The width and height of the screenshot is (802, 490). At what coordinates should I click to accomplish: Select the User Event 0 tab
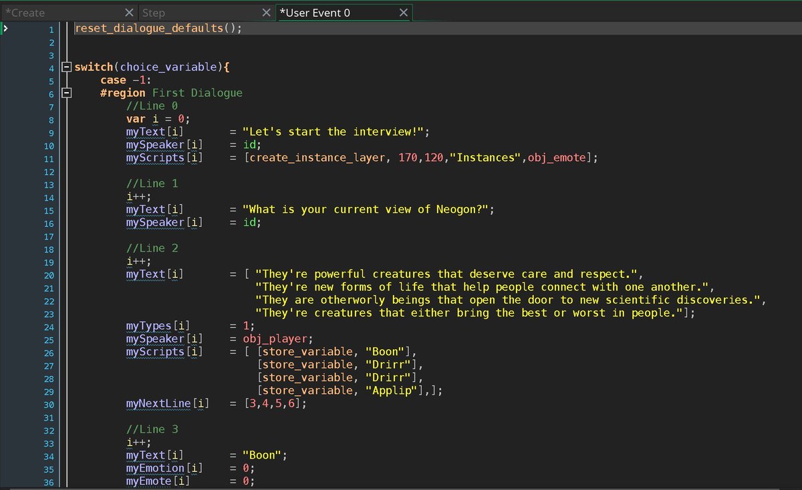click(344, 12)
